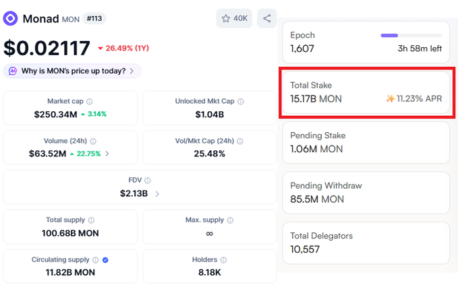
Task: Click the Epoch progress bar
Action: (411, 36)
